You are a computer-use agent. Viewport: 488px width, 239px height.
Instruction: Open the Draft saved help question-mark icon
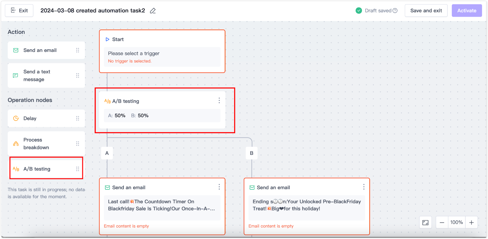[395, 11]
